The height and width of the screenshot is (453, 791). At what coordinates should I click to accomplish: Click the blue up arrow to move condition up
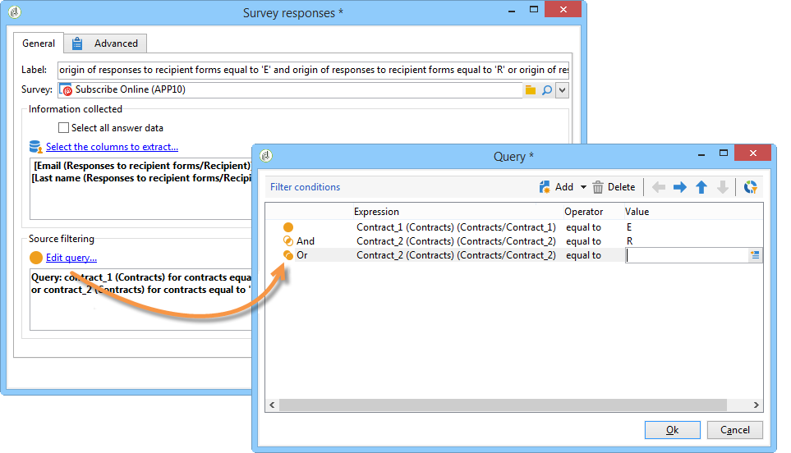(x=701, y=187)
